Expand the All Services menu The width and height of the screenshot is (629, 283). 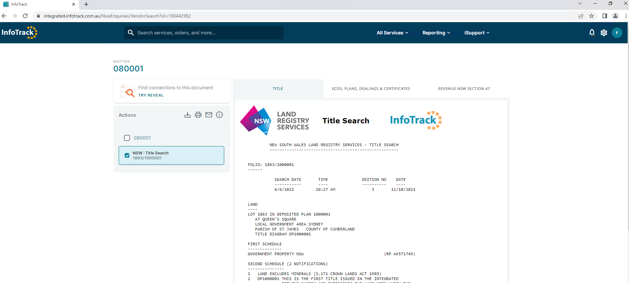click(x=393, y=33)
